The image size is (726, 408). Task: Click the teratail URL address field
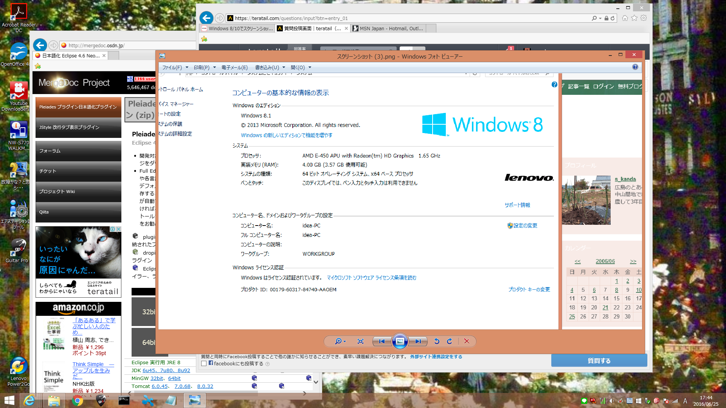tap(408, 18)
